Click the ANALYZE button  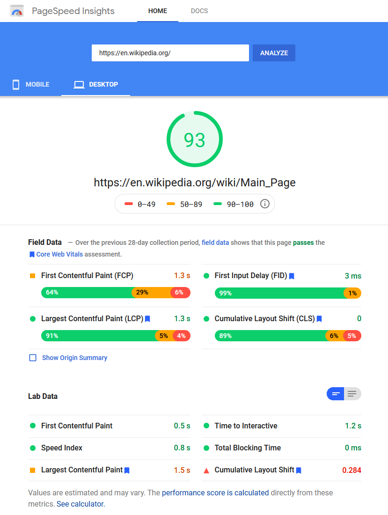tap(274, 53)
